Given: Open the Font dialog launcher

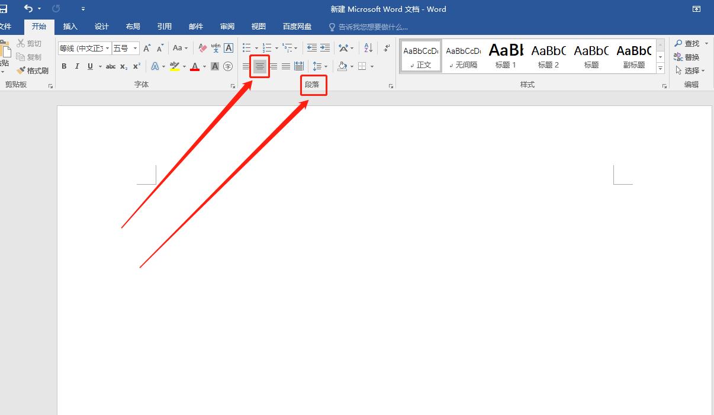Looking at the screenshot, I should pos(232,86).
